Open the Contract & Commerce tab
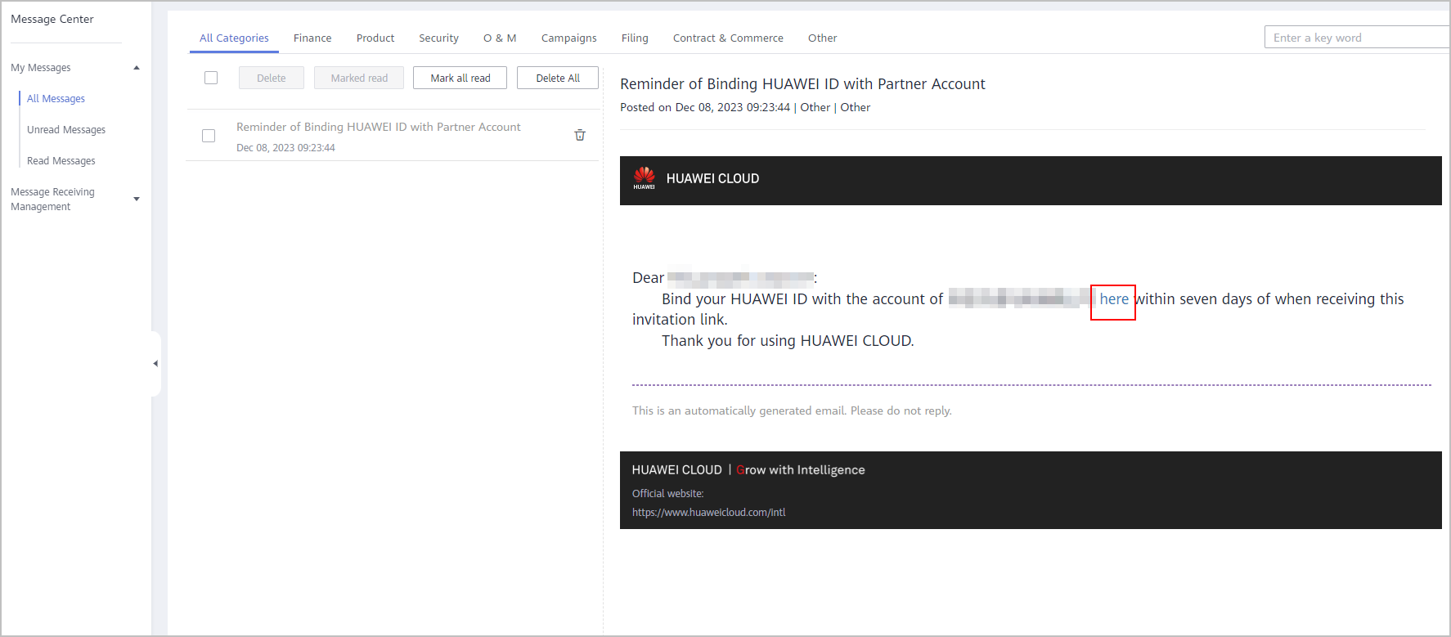The width and height of the screenshot is (1451, 637). (728, 38)
